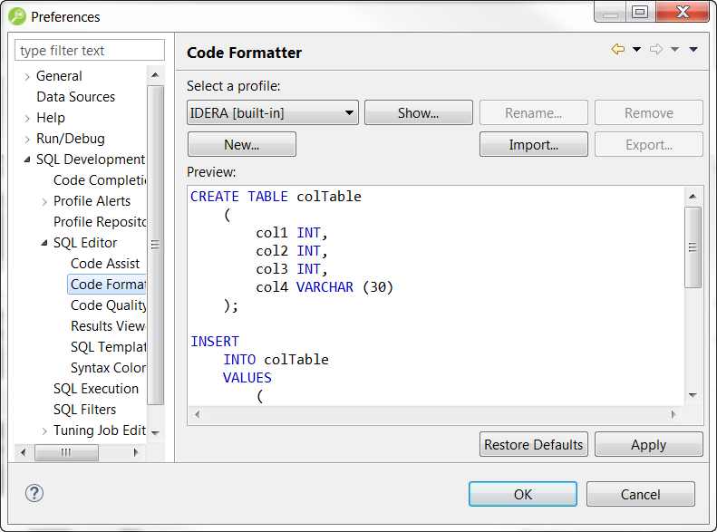Click the filter text input field

click(x=90, y=51)
